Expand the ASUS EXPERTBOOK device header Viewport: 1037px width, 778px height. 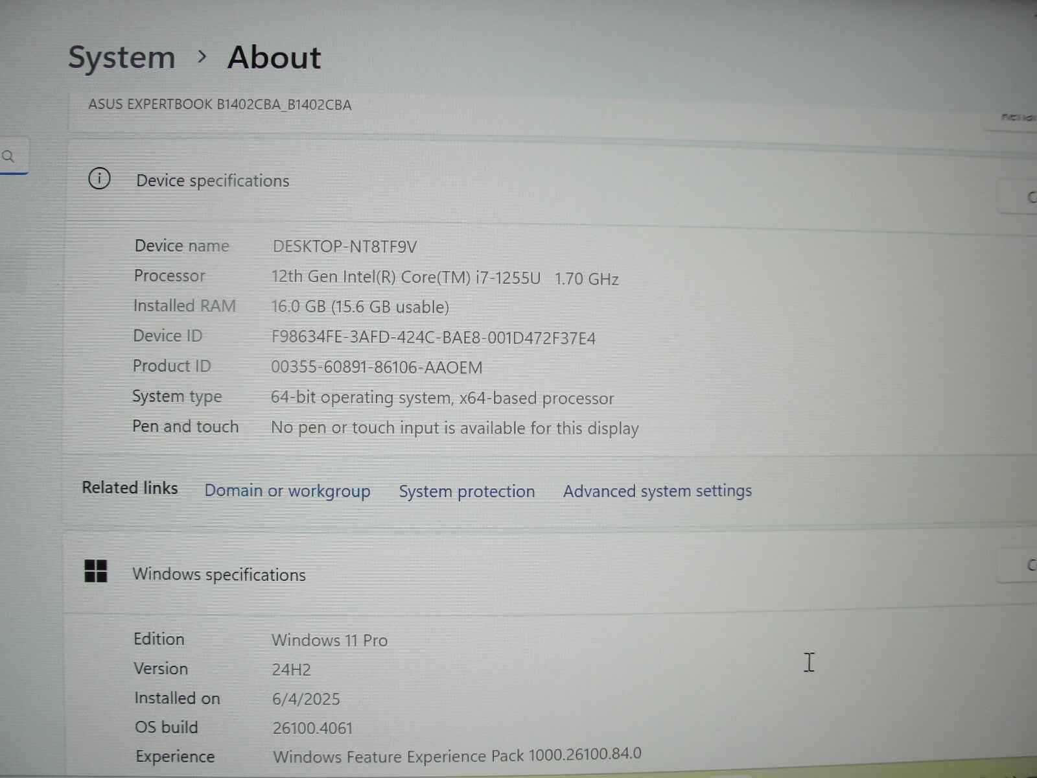click(220, 104)
